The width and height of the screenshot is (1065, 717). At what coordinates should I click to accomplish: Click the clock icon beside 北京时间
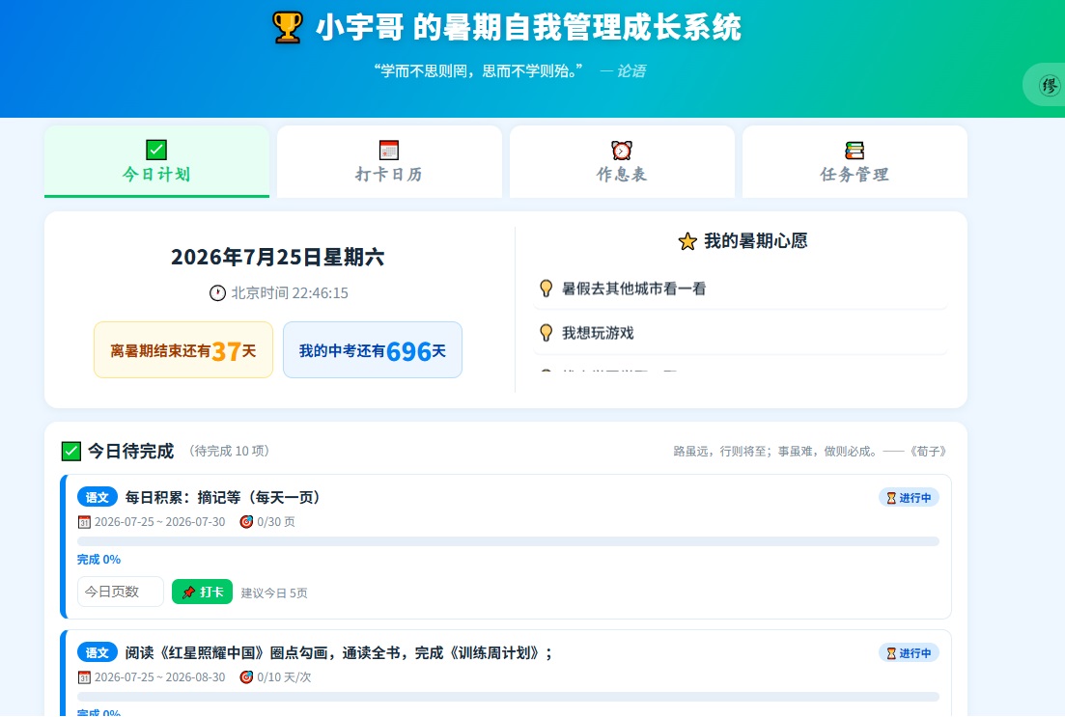(217, 293)
